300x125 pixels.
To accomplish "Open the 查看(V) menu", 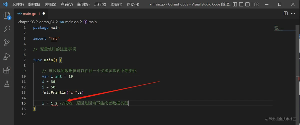I will (67, 4).
